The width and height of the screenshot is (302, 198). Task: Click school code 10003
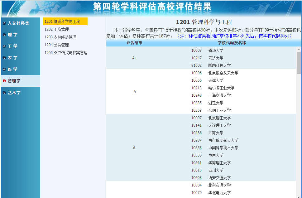tap(196, 51)
